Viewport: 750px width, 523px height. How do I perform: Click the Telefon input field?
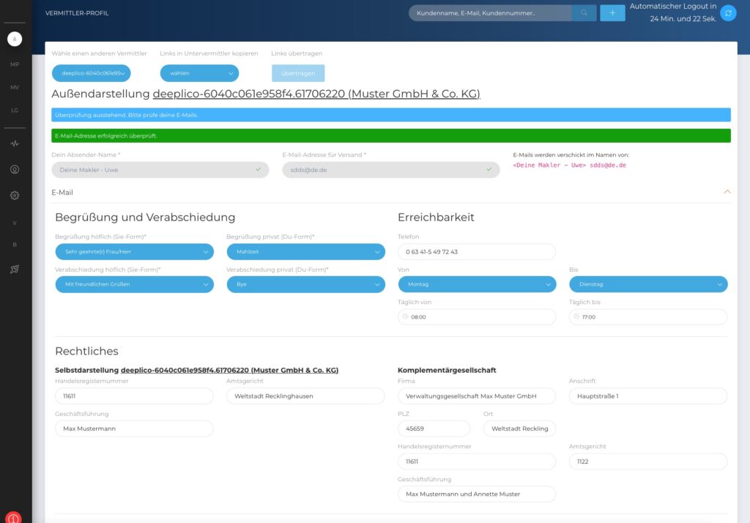coord(476,252)
